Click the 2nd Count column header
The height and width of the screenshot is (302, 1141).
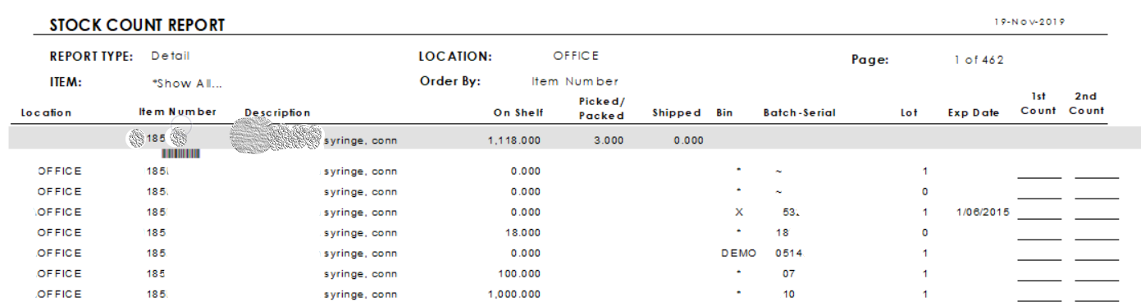[x=1086, y=103]
